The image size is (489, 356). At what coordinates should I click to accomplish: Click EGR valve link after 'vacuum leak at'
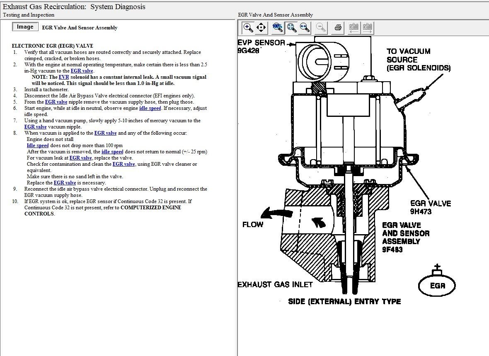coord(80,158)
